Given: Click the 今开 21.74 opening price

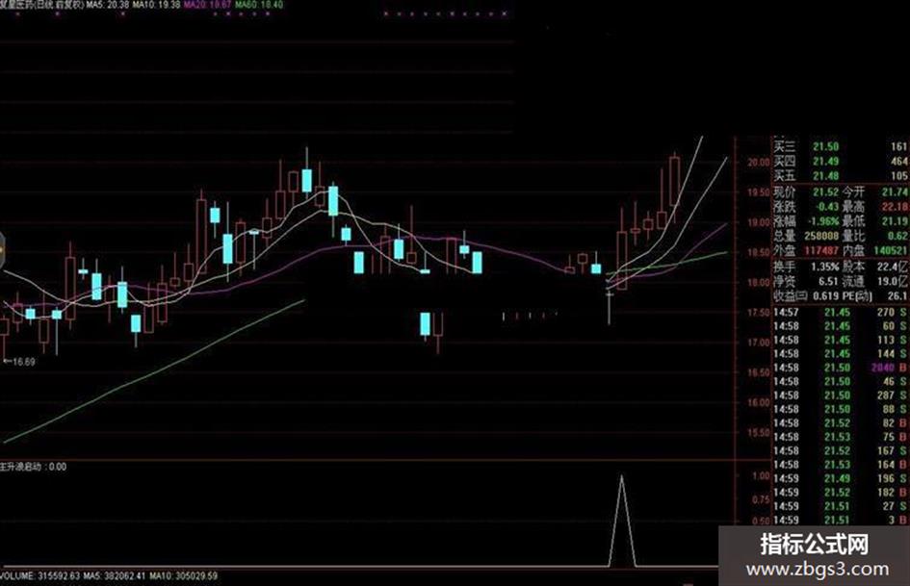Looking at the screenshot, I should (875, 192).
